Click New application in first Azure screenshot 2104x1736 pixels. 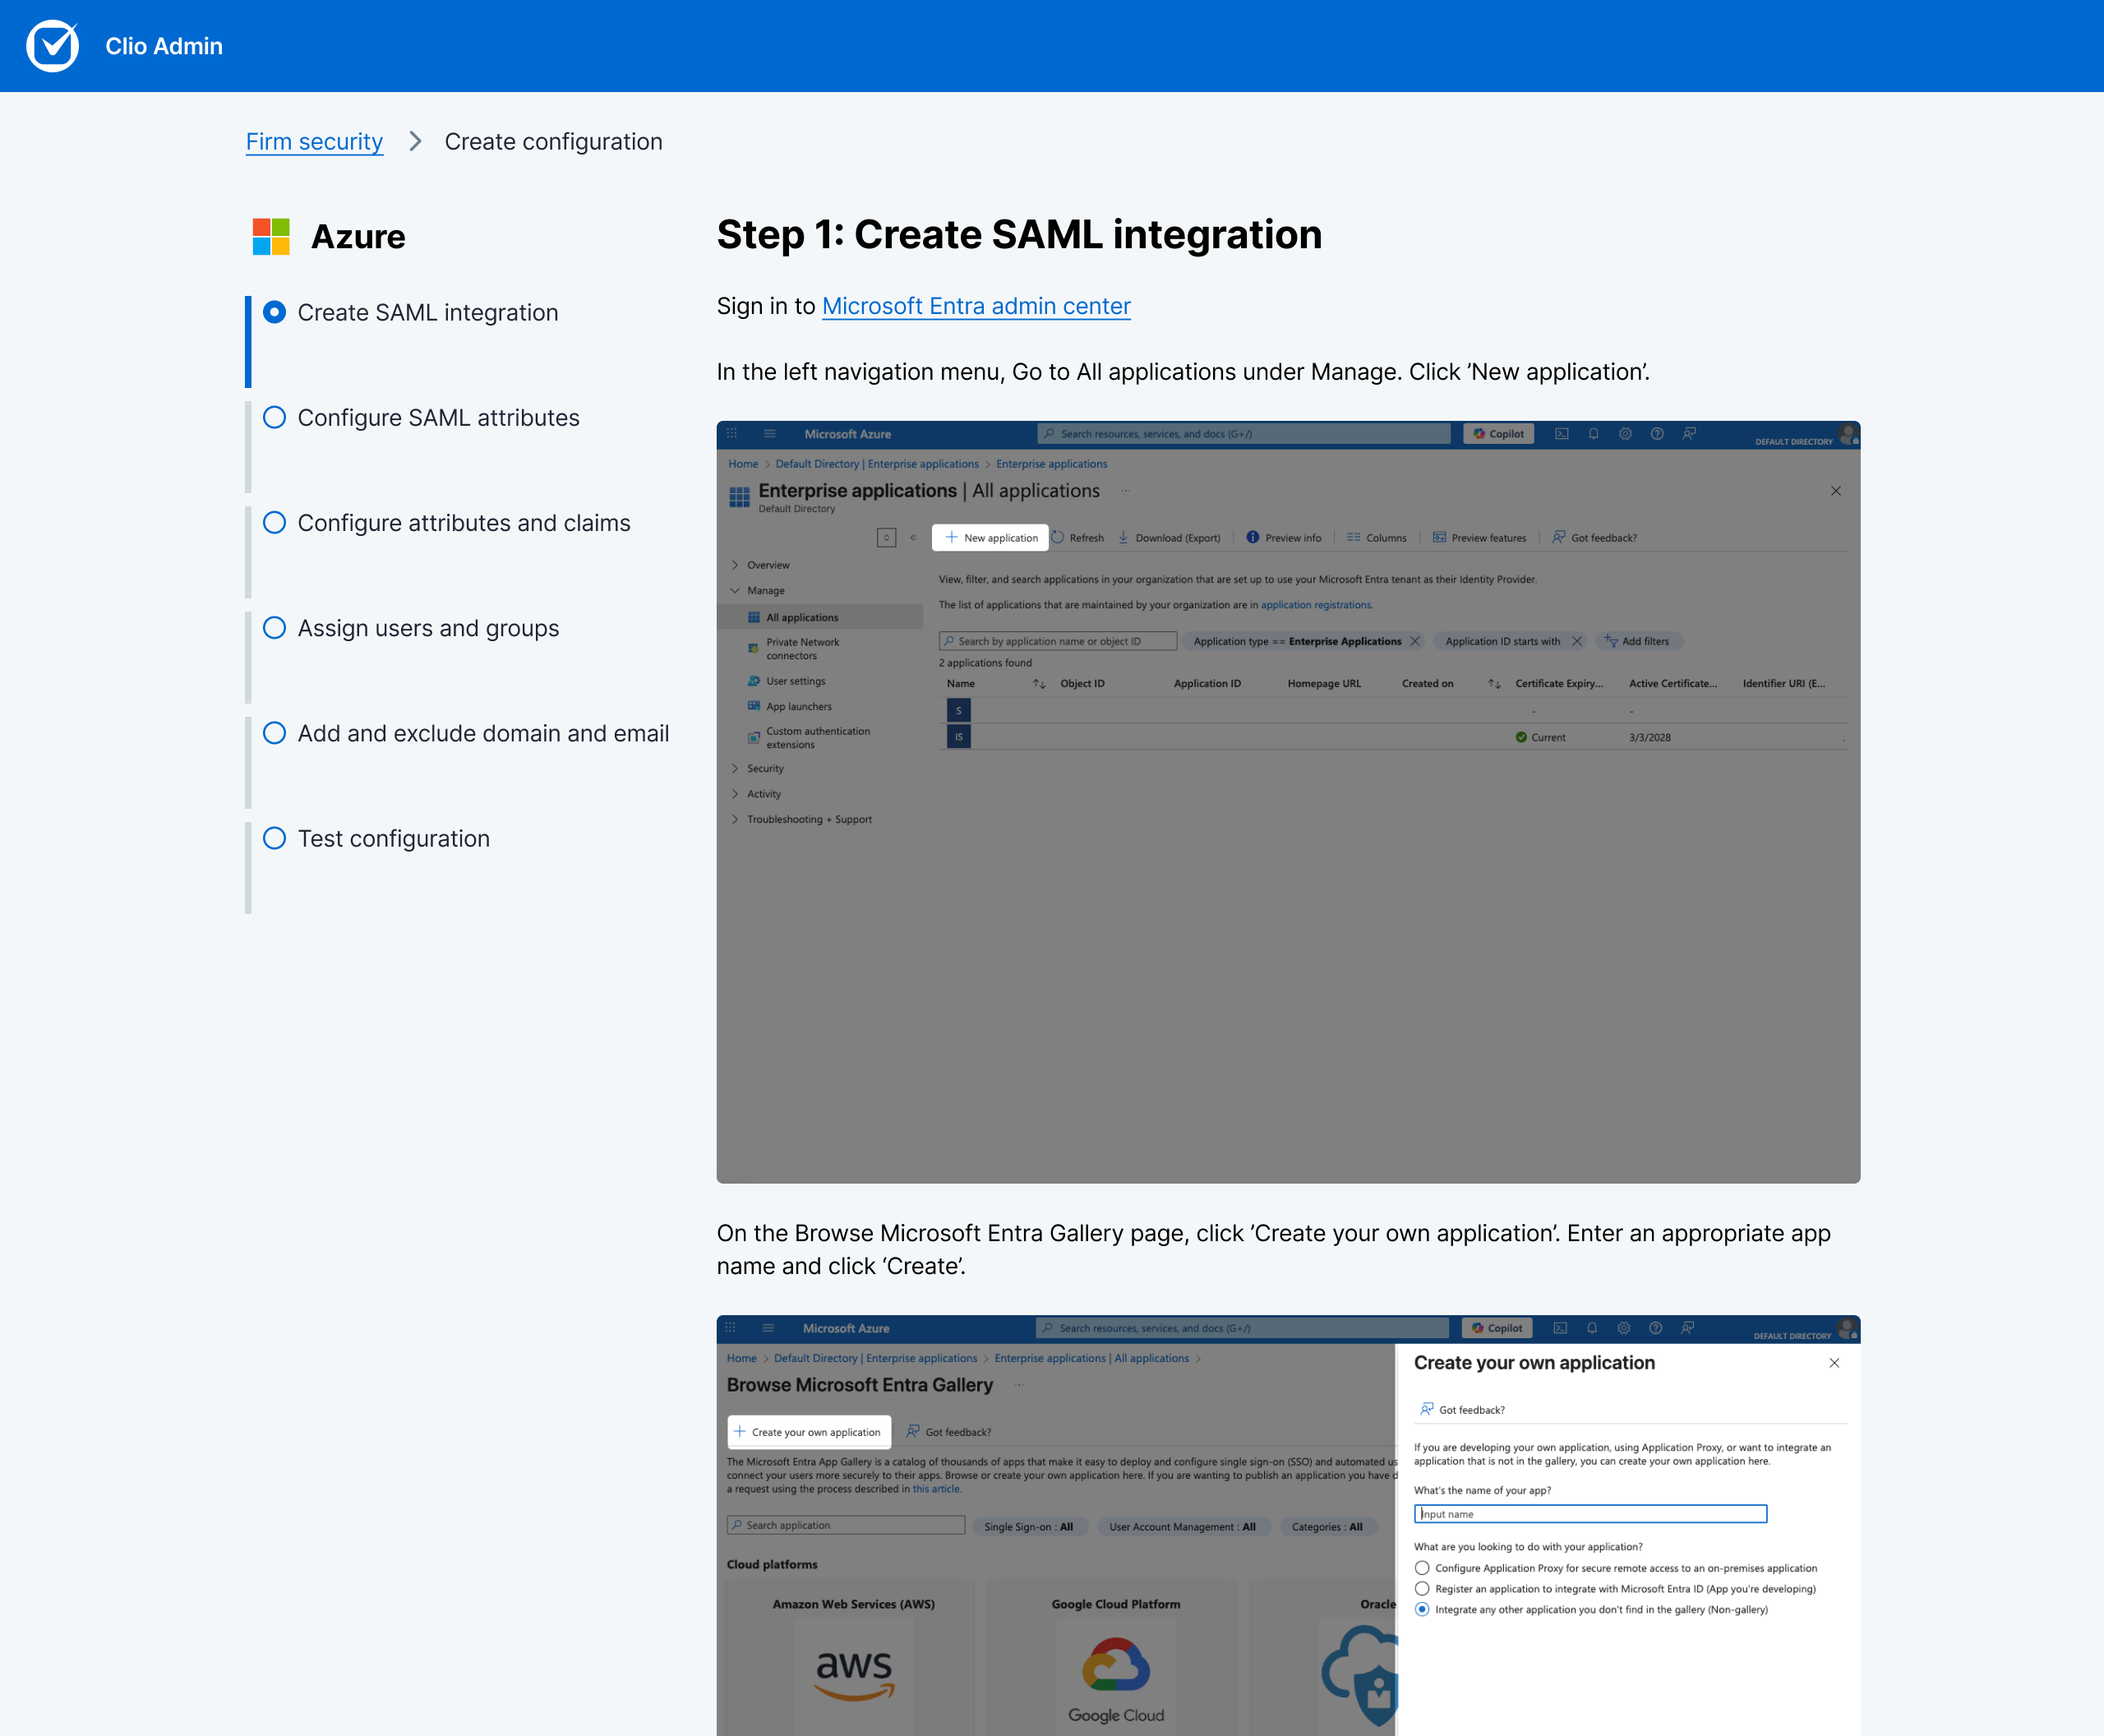coord(991,538)
